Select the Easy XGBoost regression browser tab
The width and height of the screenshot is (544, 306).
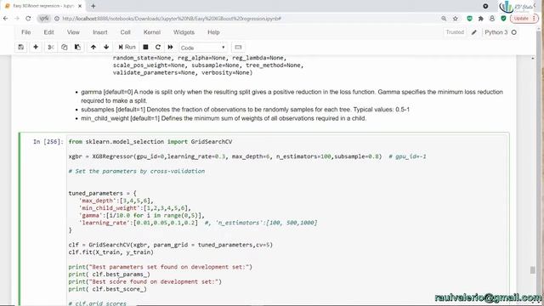pyautogui.click(x=42, y=6)
